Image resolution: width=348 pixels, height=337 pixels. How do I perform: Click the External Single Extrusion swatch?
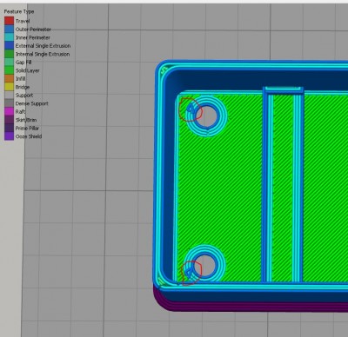9,45
